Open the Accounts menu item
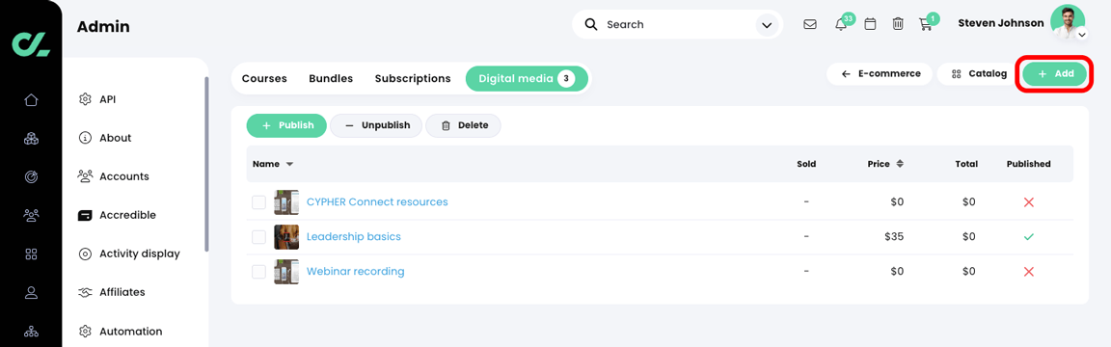Screen dimensions: 1111x347 pos(124,176)
